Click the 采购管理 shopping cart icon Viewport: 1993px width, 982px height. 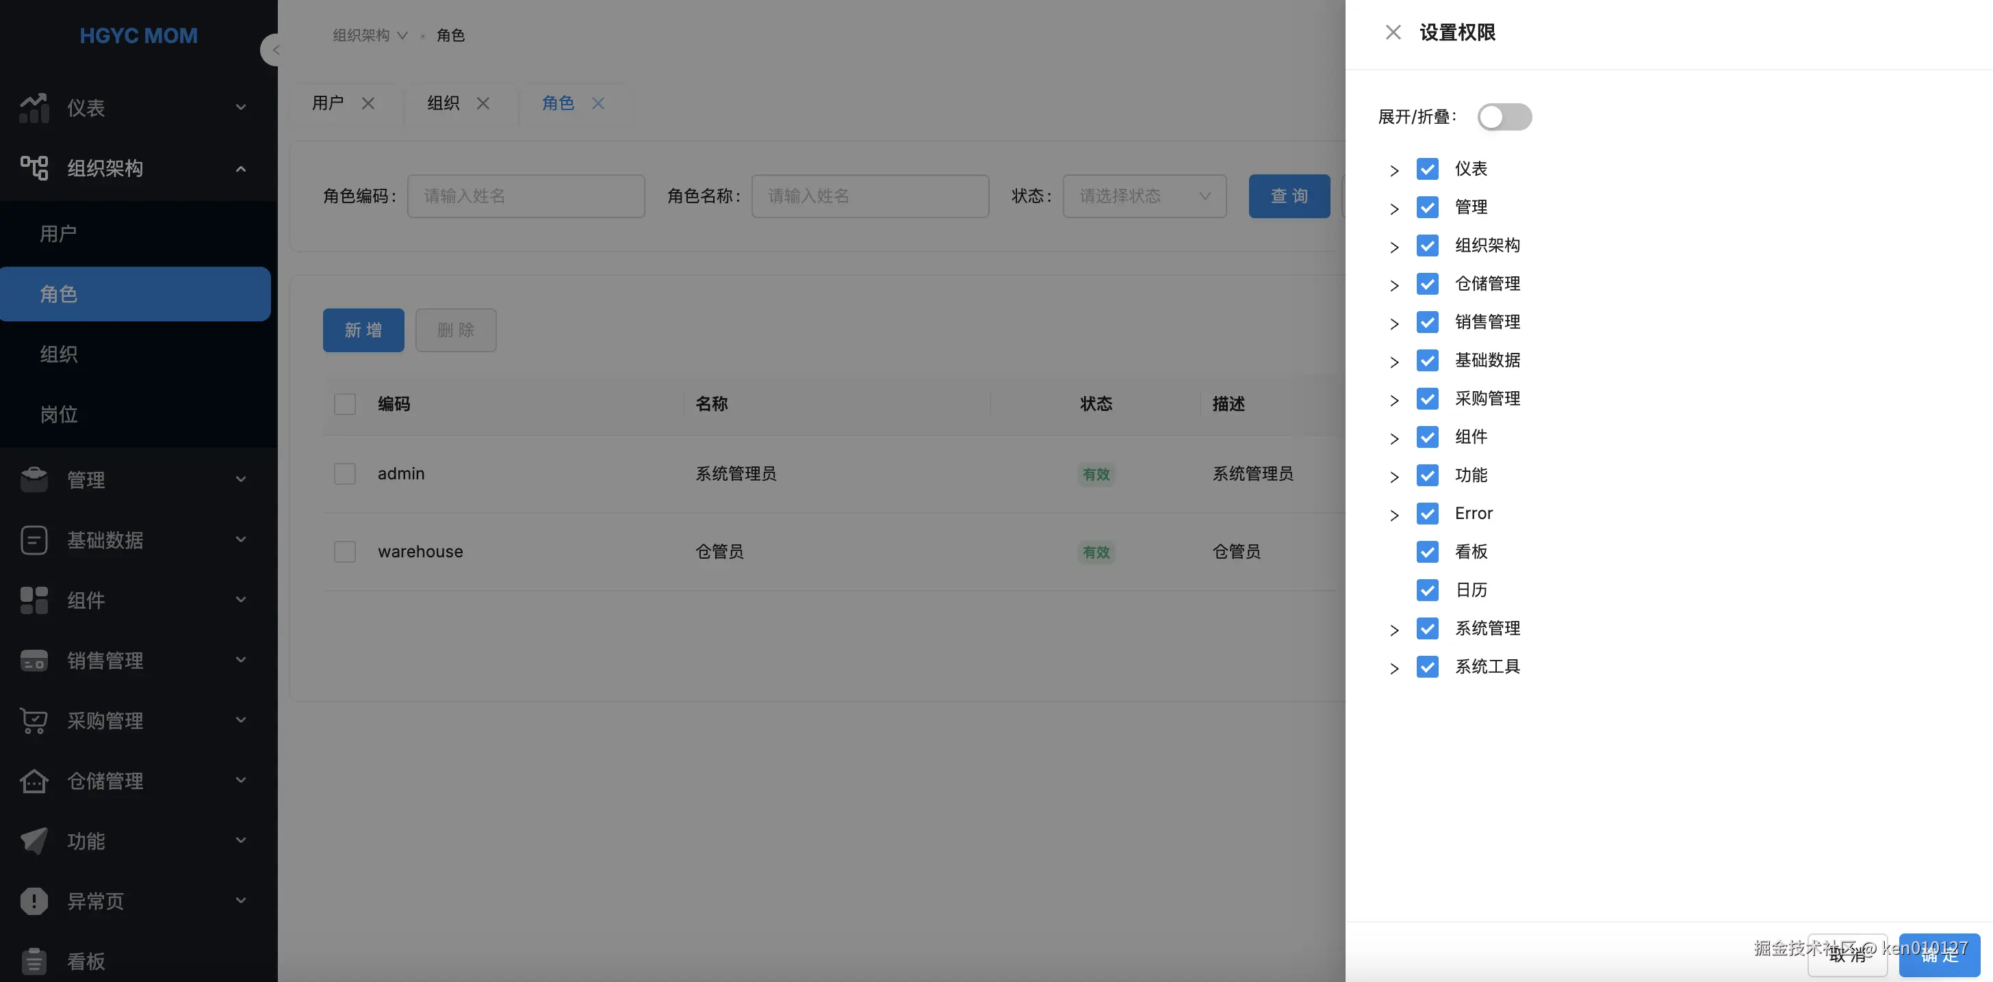coord(34,721)
